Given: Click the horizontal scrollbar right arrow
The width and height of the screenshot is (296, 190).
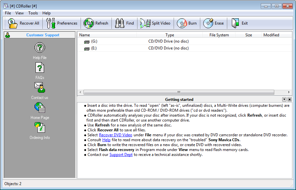Looking at the screenshot, I should 289,92.
